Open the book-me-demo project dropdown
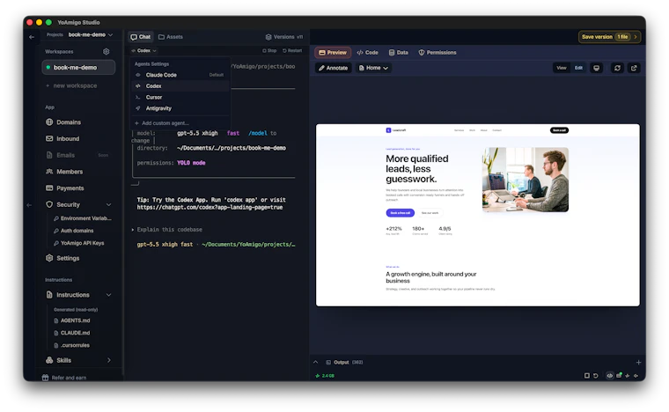This screenshot has width=669, height=412. [91, 35]
